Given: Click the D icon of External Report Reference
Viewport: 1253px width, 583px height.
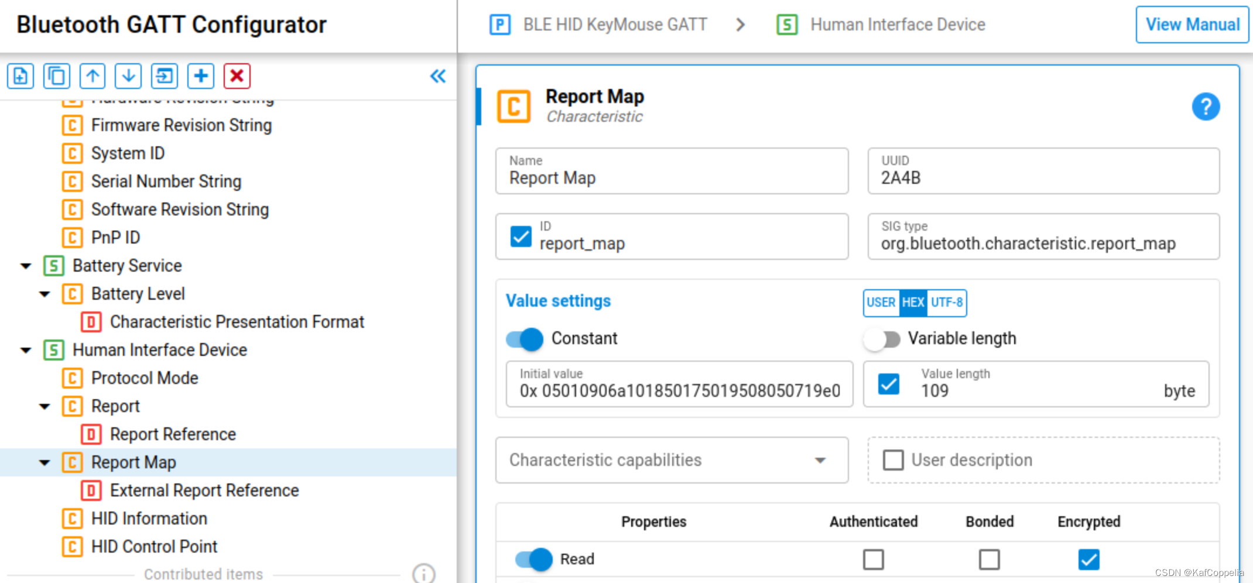Looking at the screenshot, I should tap(91, 491).
